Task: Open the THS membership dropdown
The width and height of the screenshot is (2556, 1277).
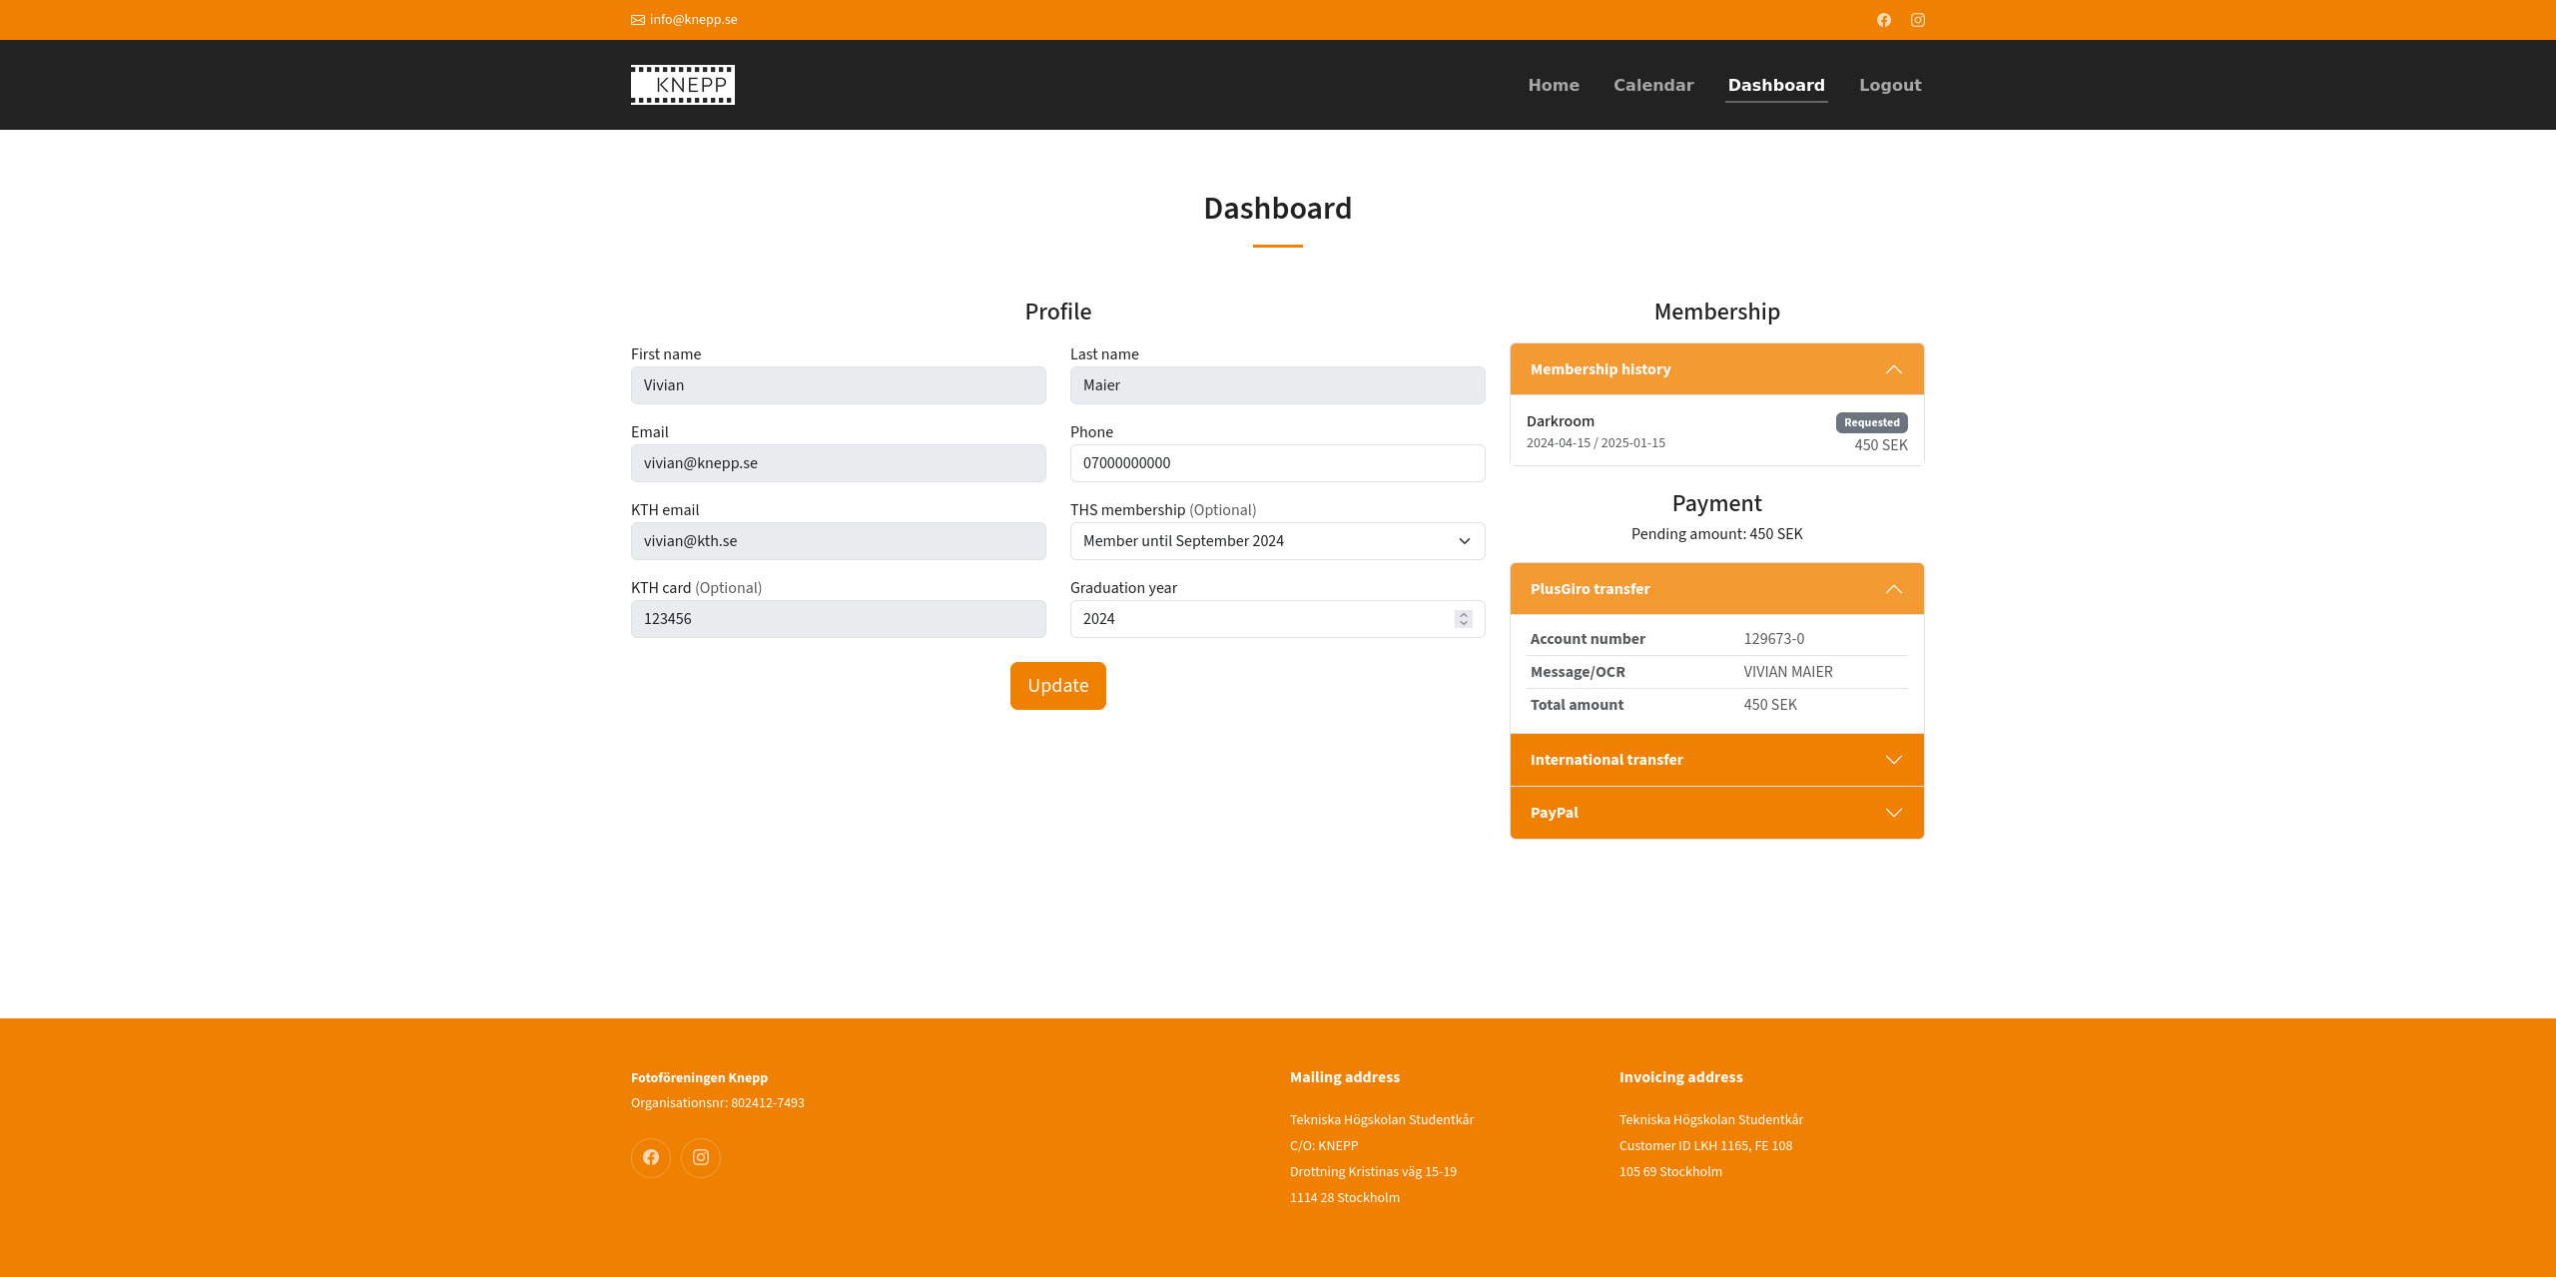Action: (x=1277, y=541)
